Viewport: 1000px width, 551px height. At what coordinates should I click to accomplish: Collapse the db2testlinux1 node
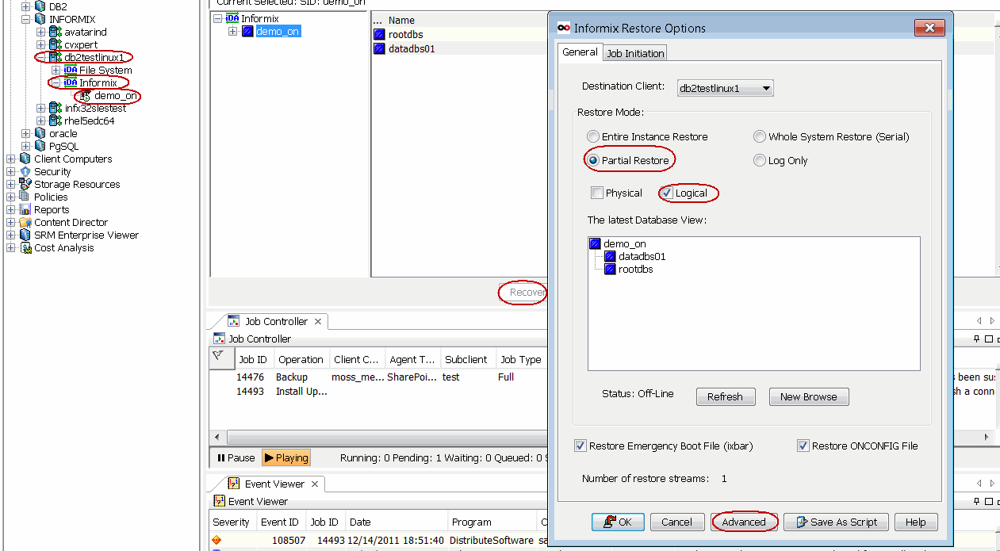pos(41,57)
